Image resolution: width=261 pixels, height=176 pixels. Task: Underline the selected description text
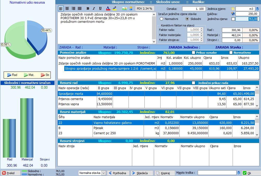tap(100, 8)
